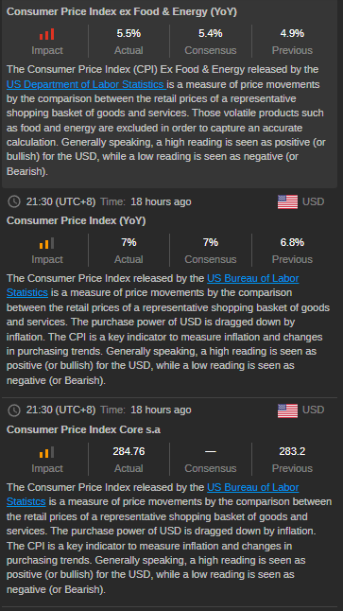343x611 pixels.
Task: Click clock icon above CPI Core s.a
Action: coord(14,410)
